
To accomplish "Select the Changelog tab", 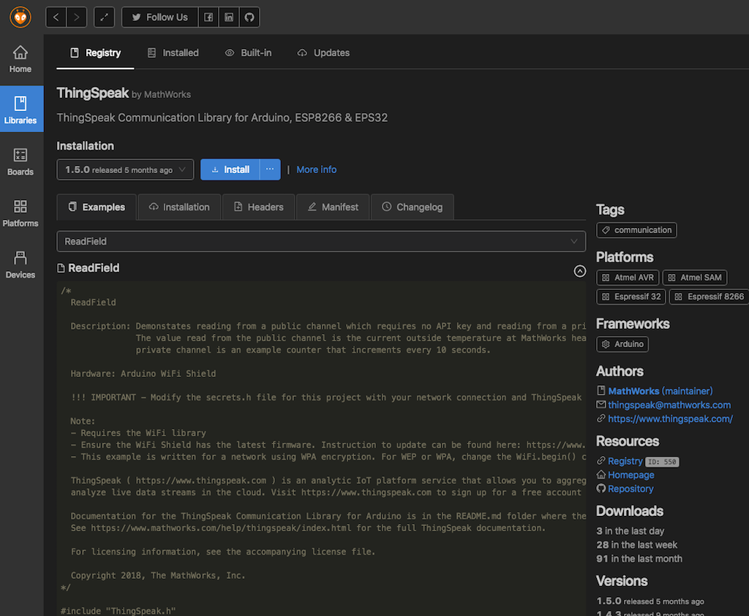I will (413, 207).
